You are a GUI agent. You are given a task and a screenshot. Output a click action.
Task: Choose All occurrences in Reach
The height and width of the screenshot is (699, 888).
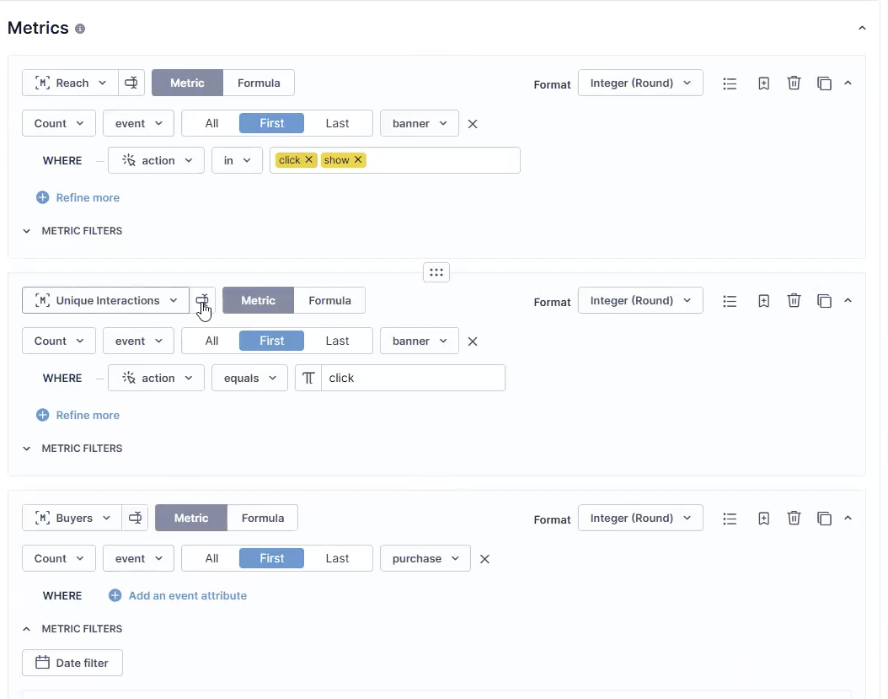point(211,123)
